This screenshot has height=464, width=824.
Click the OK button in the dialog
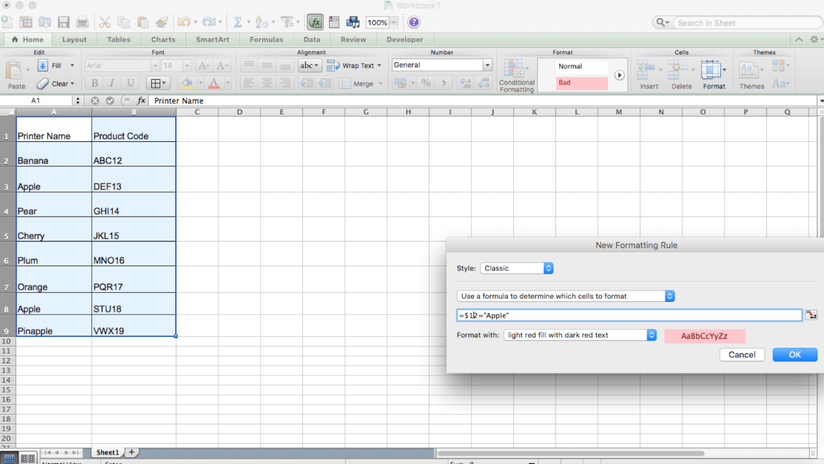tap(794, 354)
